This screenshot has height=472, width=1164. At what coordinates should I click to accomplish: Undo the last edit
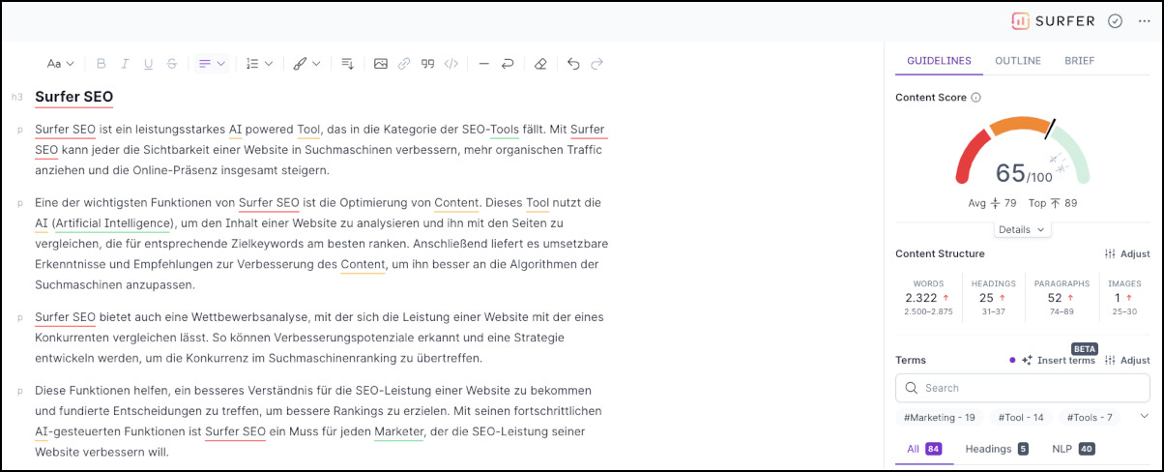(x=573, y=64)
